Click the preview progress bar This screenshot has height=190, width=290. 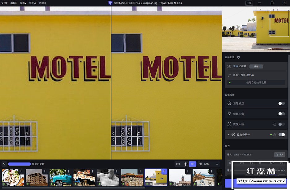(x=19, y=164)
